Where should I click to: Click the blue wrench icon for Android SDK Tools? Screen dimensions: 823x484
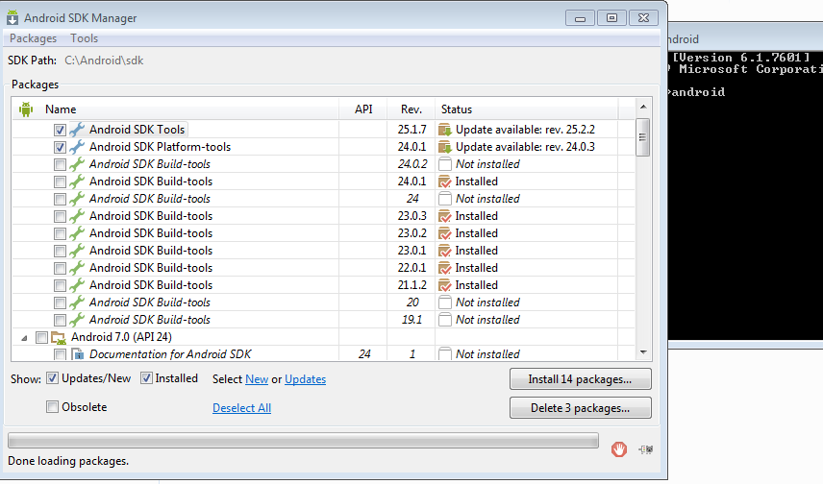click(x=77, y=130)
